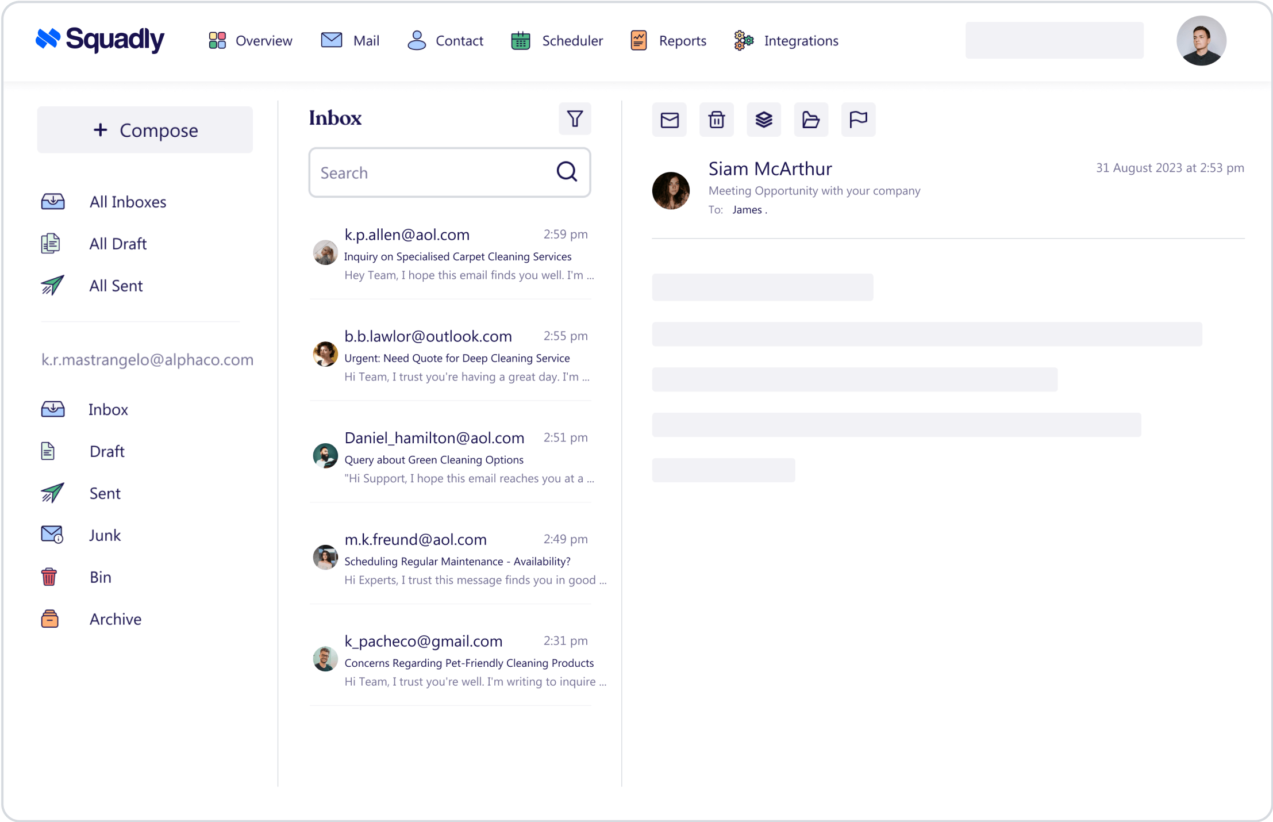The height and width of the screenshot is (822, 1273).
Task: Open the Bin folder
Action: [76, 577]
